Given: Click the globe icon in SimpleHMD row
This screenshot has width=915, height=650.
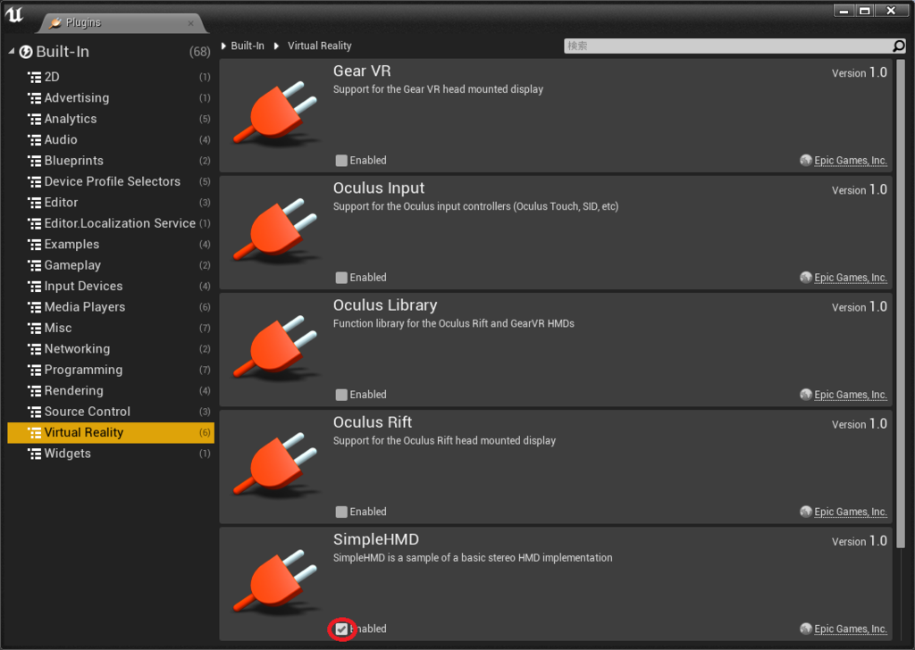Looking at the screenshot, I should (806, 629).
